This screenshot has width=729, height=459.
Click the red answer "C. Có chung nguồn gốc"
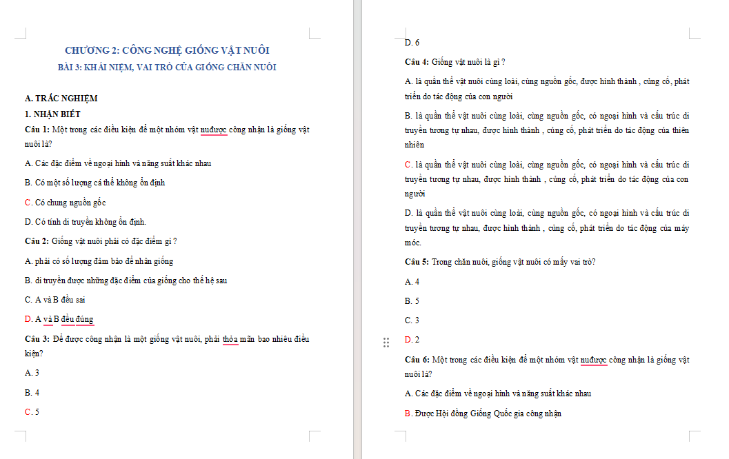pyautogui.click(x=65, y=203)
